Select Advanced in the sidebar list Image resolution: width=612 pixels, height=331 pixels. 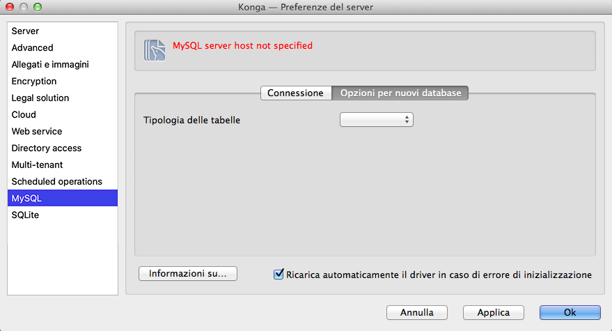pyautogui.click(x=32, y=48)
